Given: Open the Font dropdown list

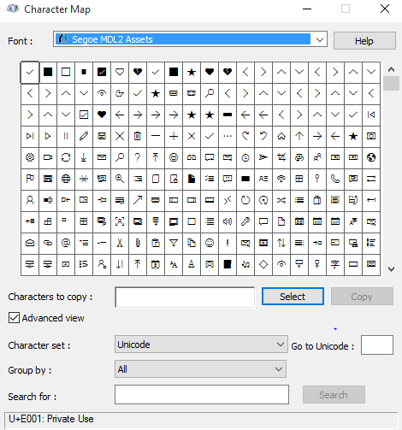Looking at the screenshot, I should coord(320,39).
